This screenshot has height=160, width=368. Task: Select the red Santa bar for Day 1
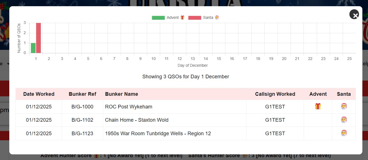(x=39, y=38)
